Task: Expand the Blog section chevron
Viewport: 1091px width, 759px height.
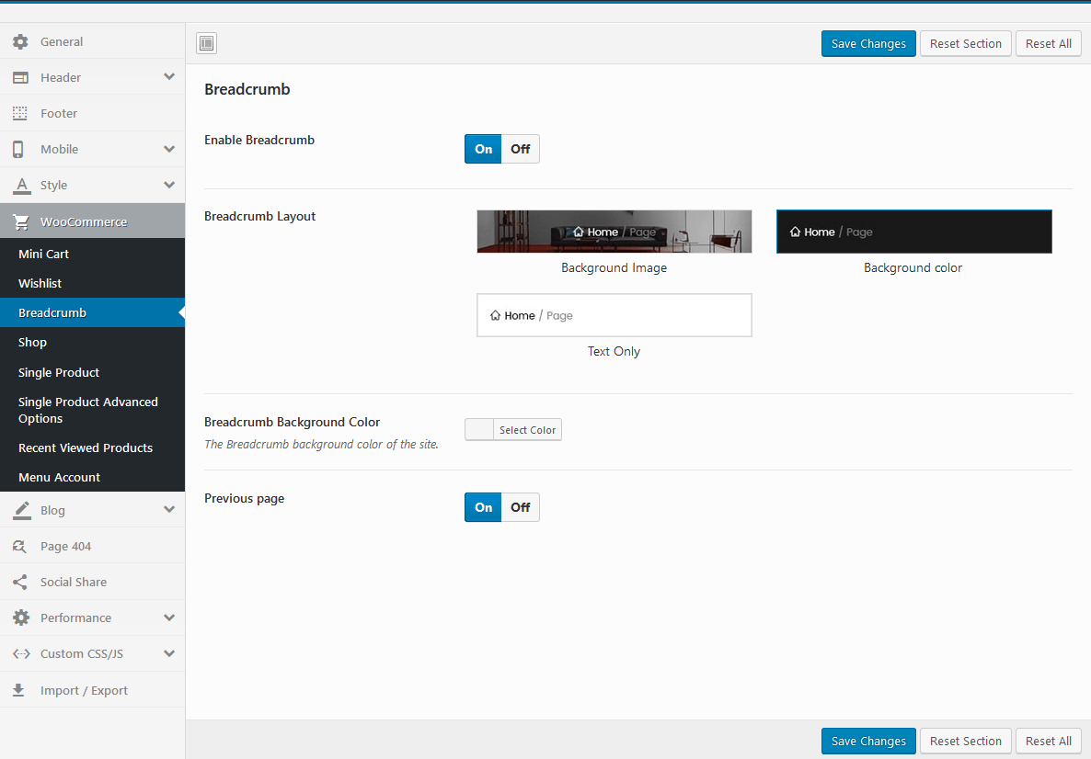Action: click(169, 509)
